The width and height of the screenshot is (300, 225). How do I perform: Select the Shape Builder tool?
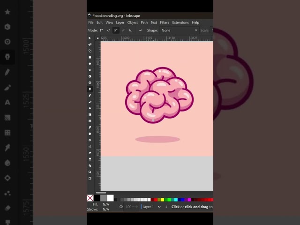pyautogui.click(x=90, y=51)
